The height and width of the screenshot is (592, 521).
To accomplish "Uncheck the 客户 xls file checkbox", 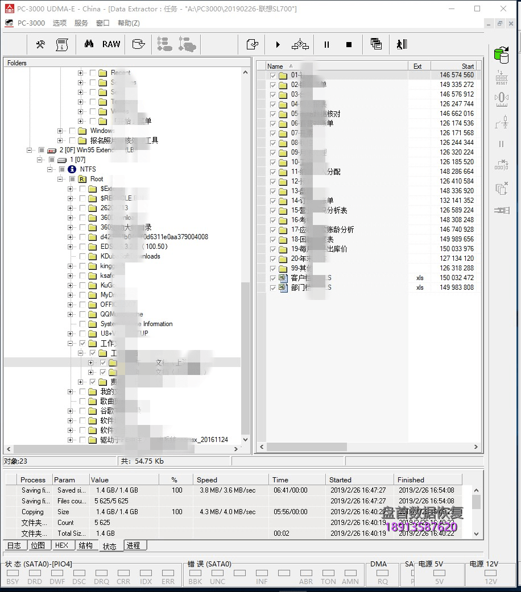I will point(273,278).
